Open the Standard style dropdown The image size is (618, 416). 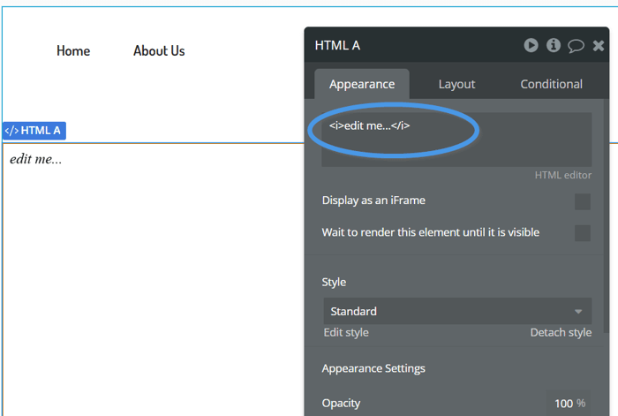pos(457,311)
